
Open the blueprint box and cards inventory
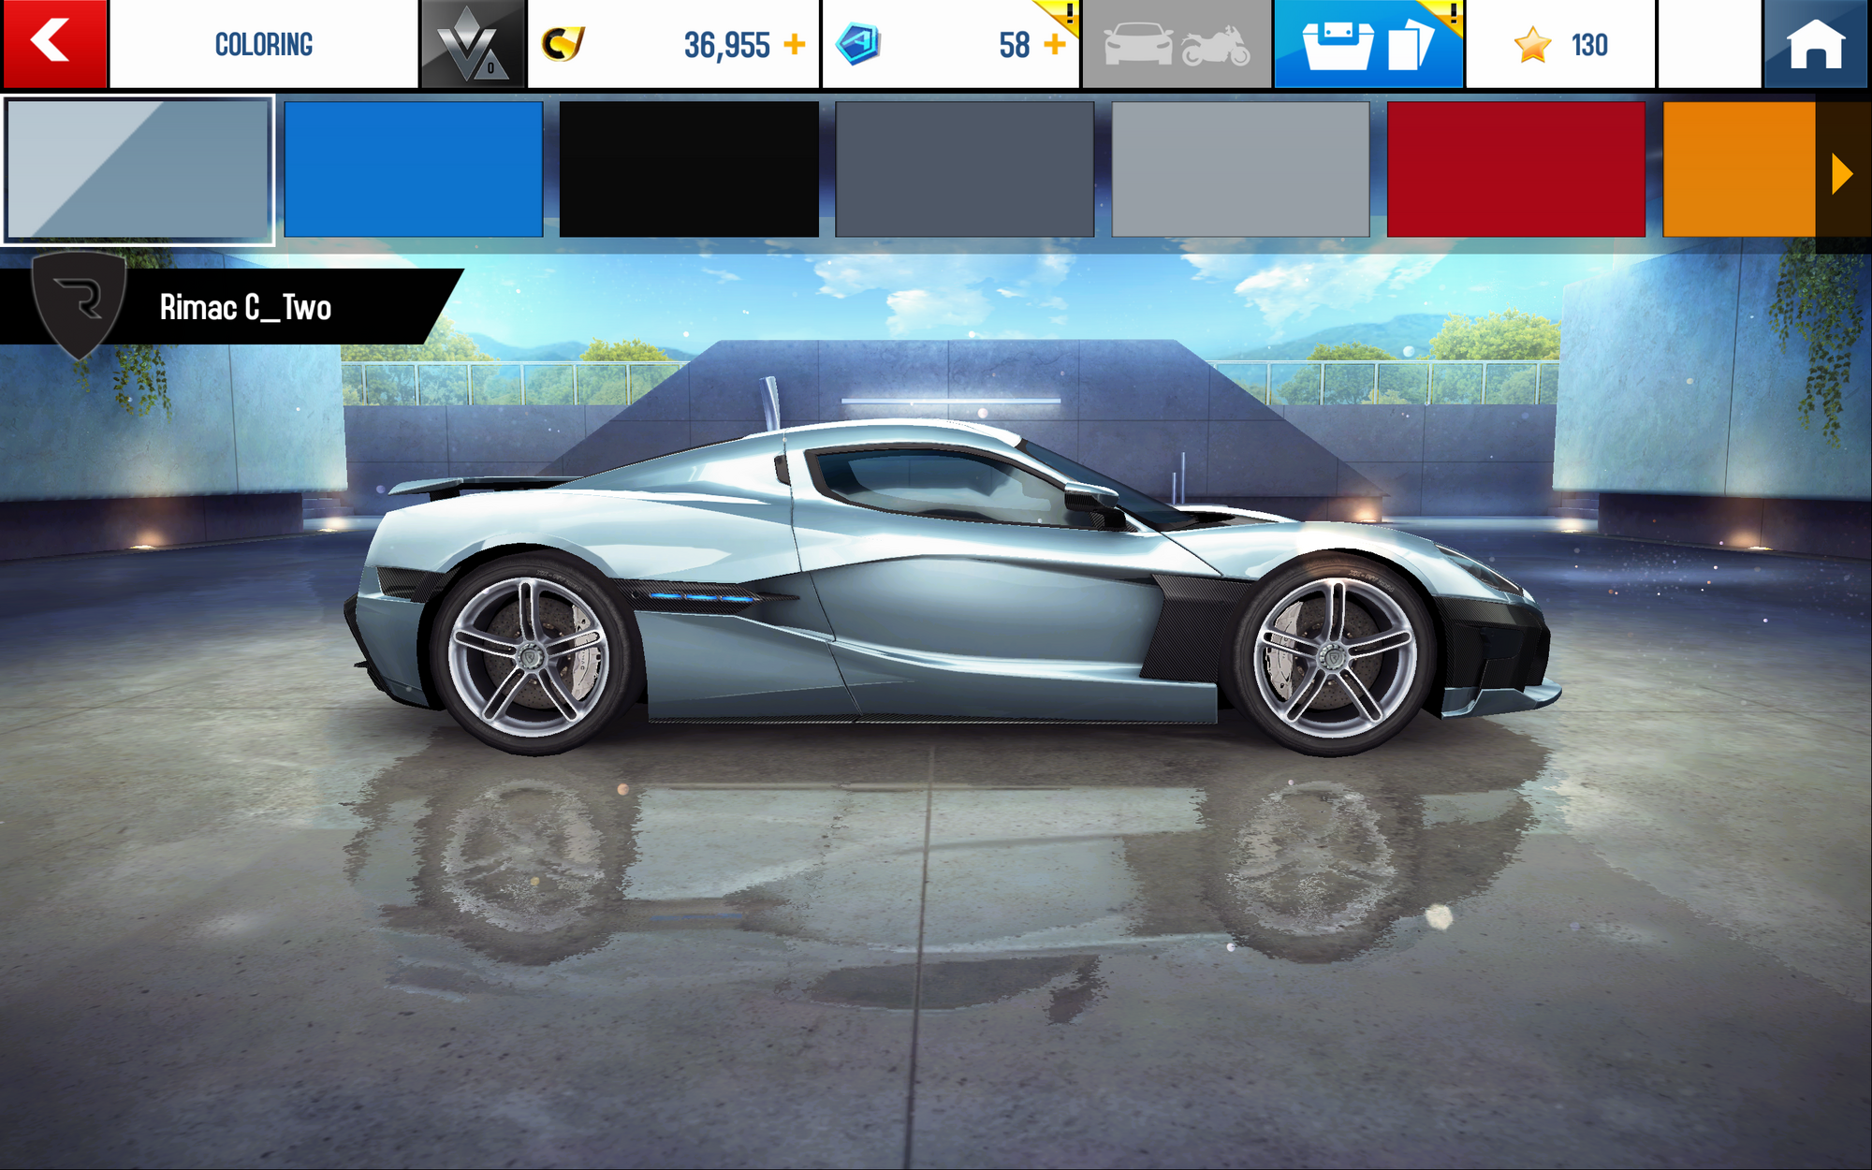point(1368,44)
